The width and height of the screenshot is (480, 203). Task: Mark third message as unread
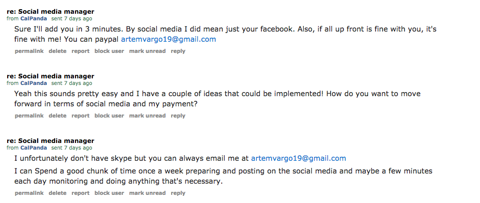147,193
